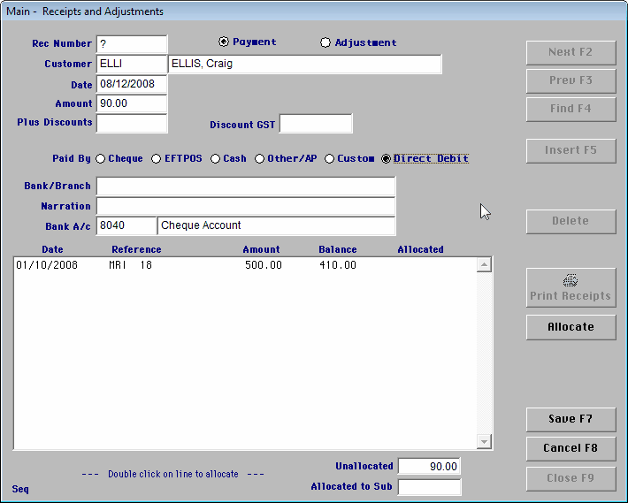Click the Customer code field ELLI
Screen dimensions: 628x503
coord(132,64)
